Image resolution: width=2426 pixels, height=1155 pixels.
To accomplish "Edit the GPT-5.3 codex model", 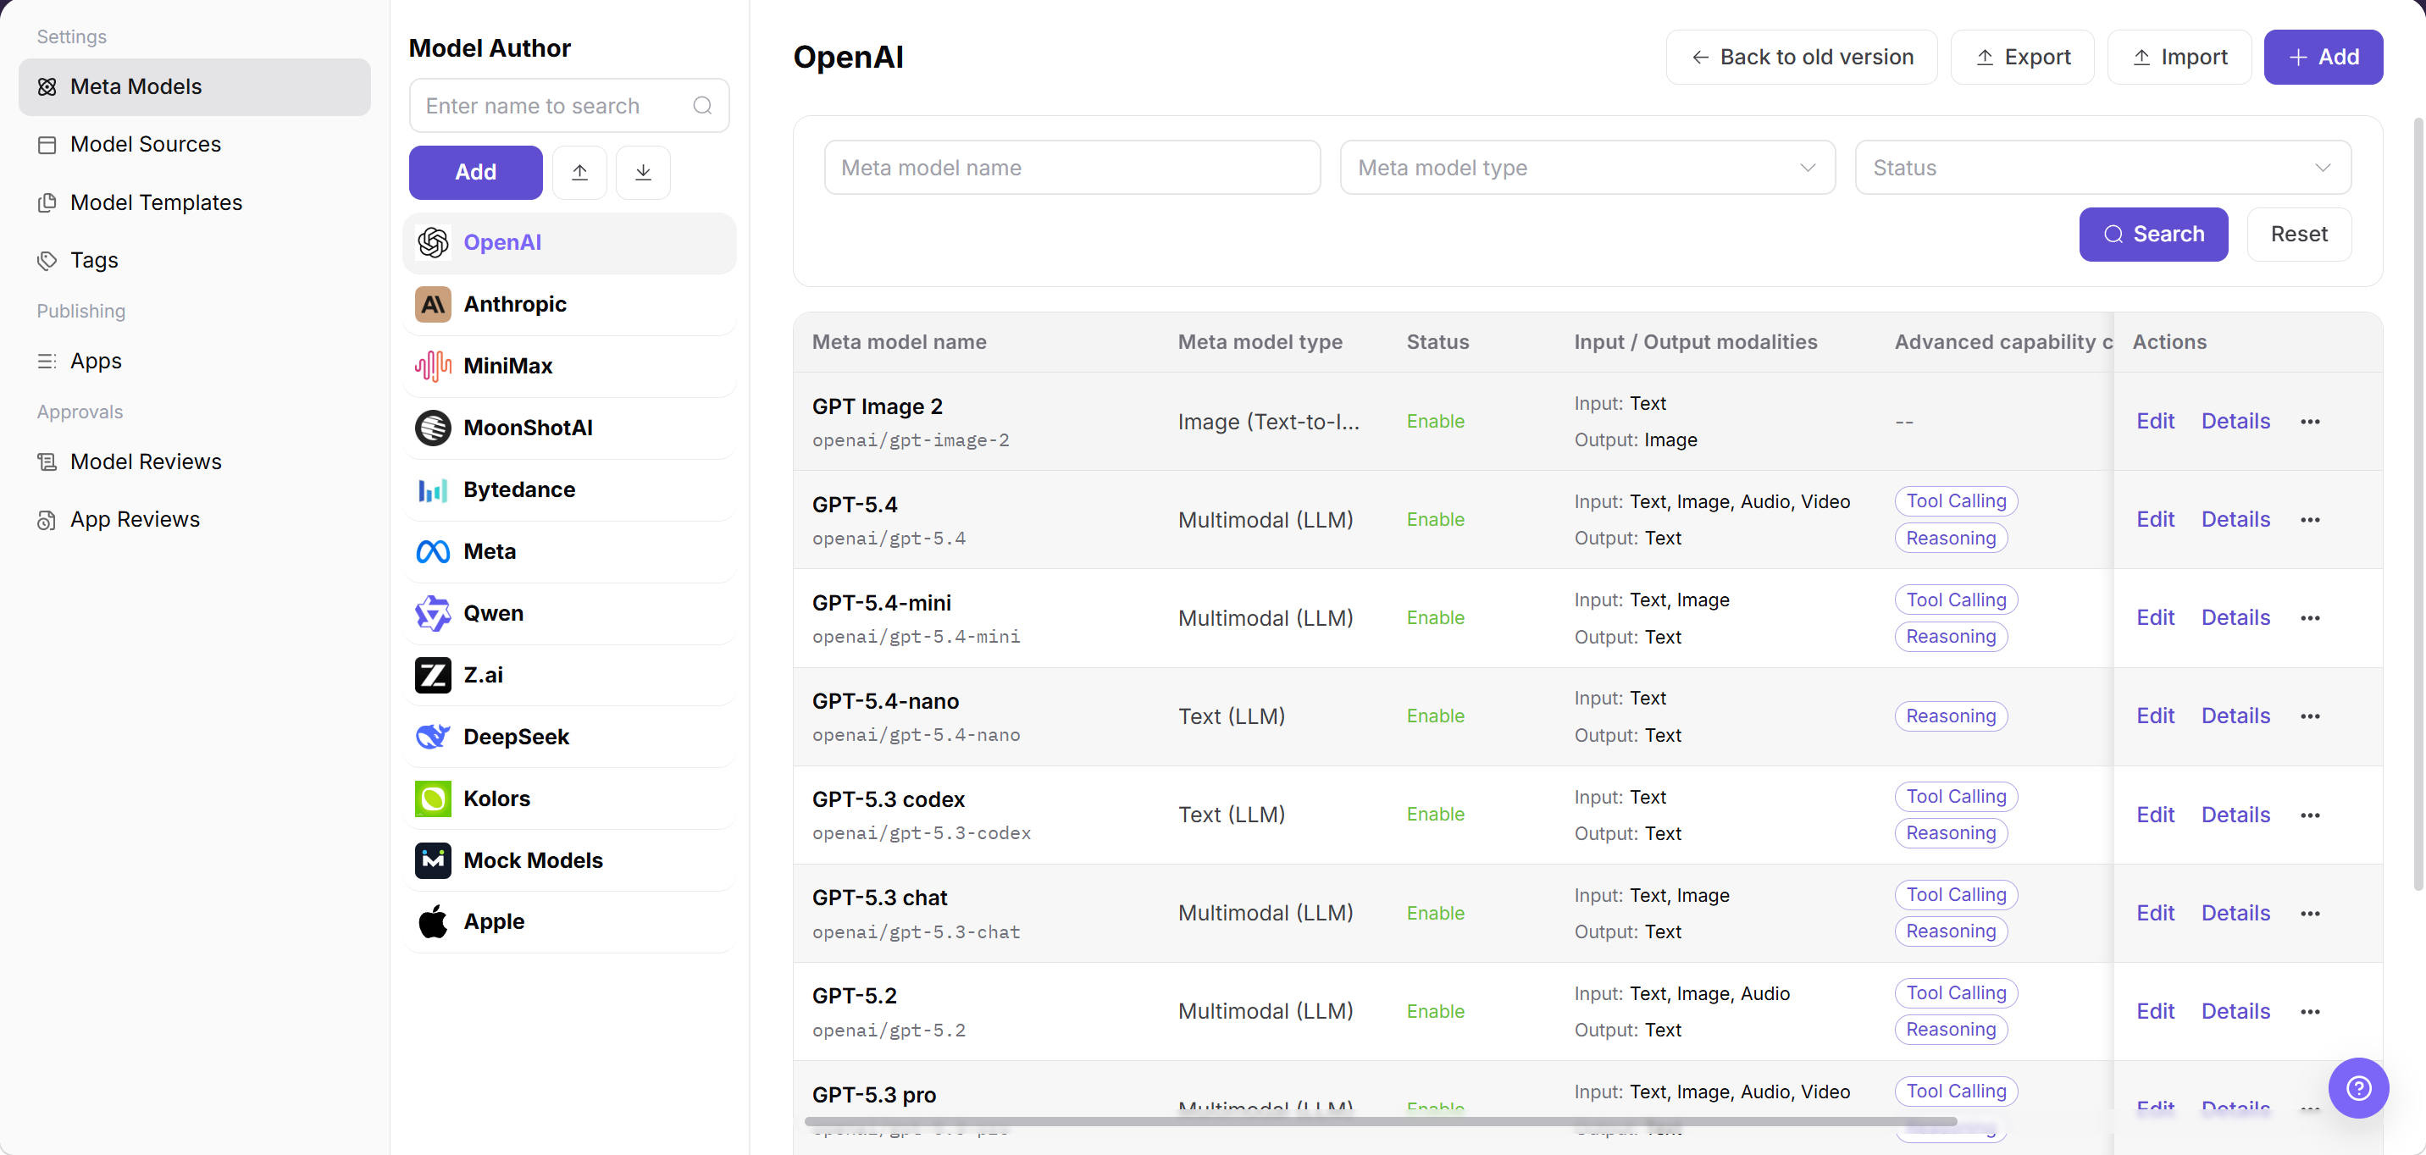I will (x=2155, y=815).
